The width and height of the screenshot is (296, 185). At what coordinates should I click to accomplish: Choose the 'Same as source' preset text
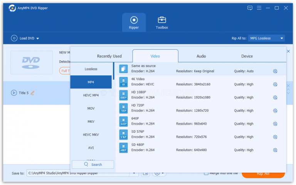pos(143,66)
